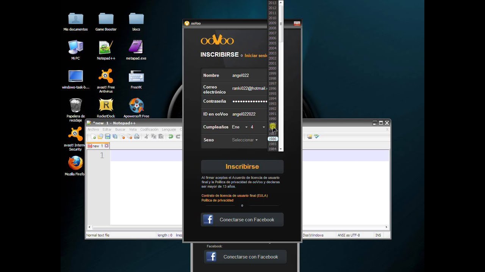This screenshot has width=485, height=272.
Task: Click the ID en ooVoo field
Action: tap(249, 114)
